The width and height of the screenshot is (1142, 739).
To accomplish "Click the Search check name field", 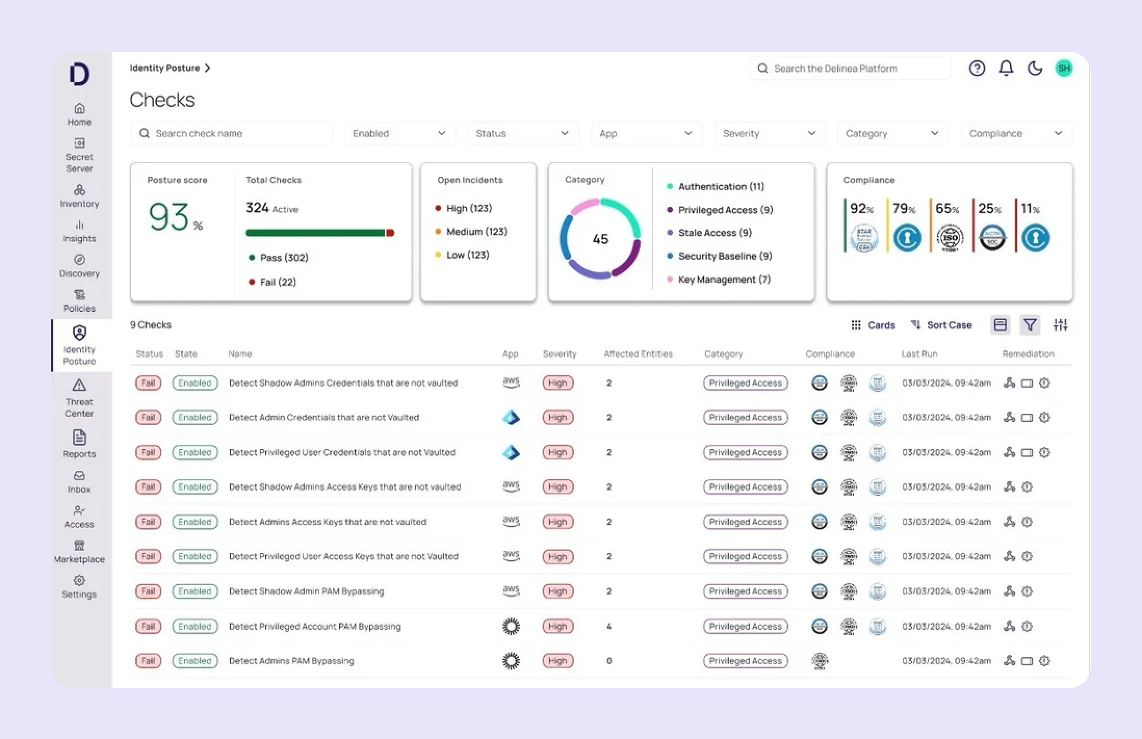I will coord(231,134).
